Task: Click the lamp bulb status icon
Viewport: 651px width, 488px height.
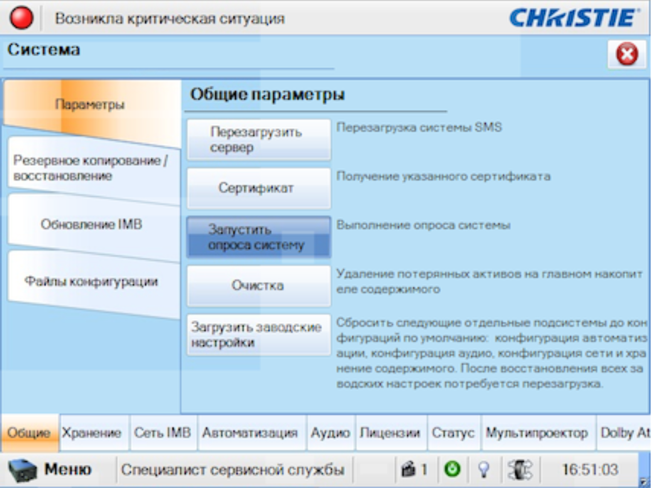Action: (483, 470)
